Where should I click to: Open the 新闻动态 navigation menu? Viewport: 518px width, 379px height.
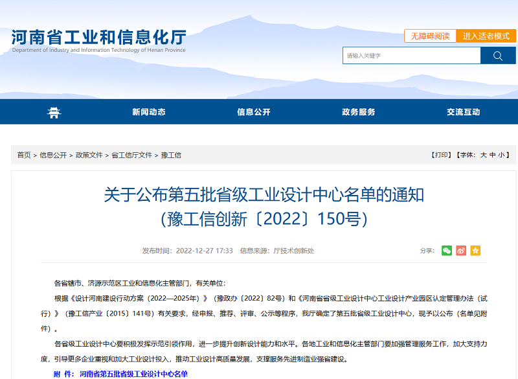pyautogui.click(x=149, y=112)
